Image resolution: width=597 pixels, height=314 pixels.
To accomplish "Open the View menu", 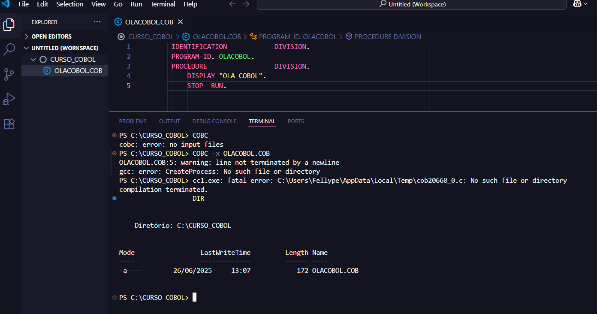I will pos(99,4).
